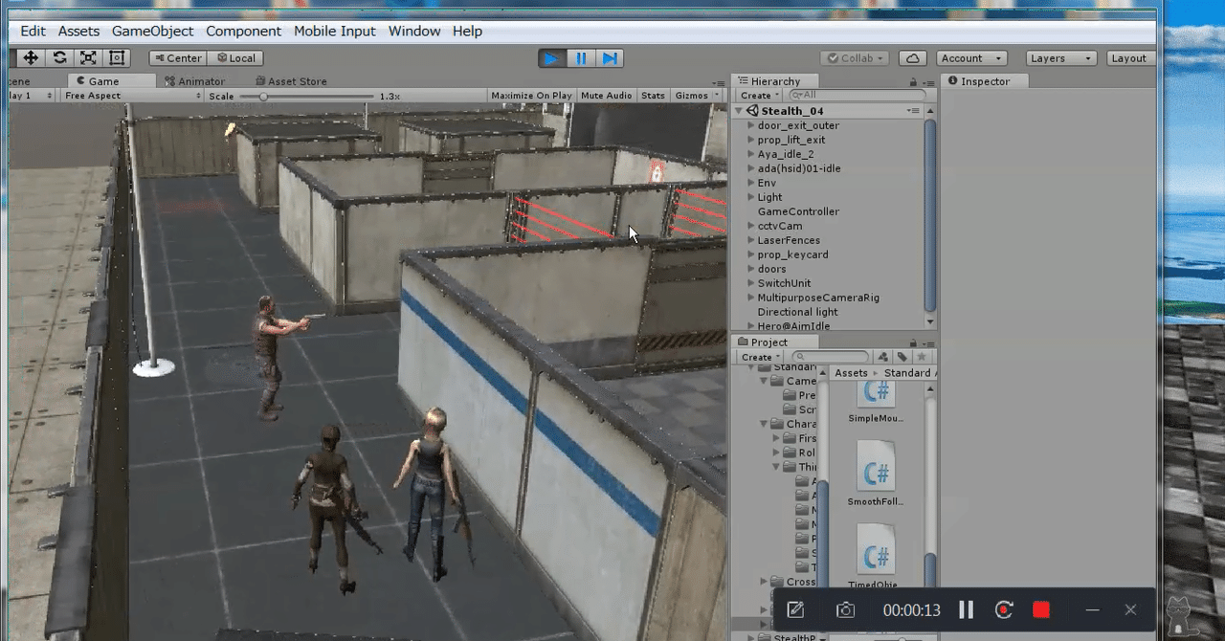This screenshot has height=641, width=1225.
Task: Toggle Center pivot mode
Action: tap(177, 57)
